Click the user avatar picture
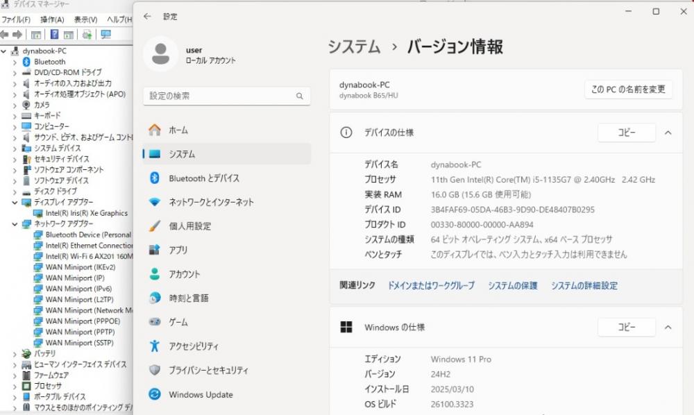The height and width of the screenshot is (415, 694). click(x=161, y=54)
